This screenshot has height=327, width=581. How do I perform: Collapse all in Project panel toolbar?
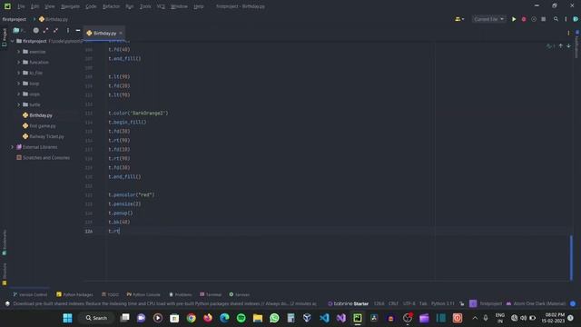pos(55,30)
